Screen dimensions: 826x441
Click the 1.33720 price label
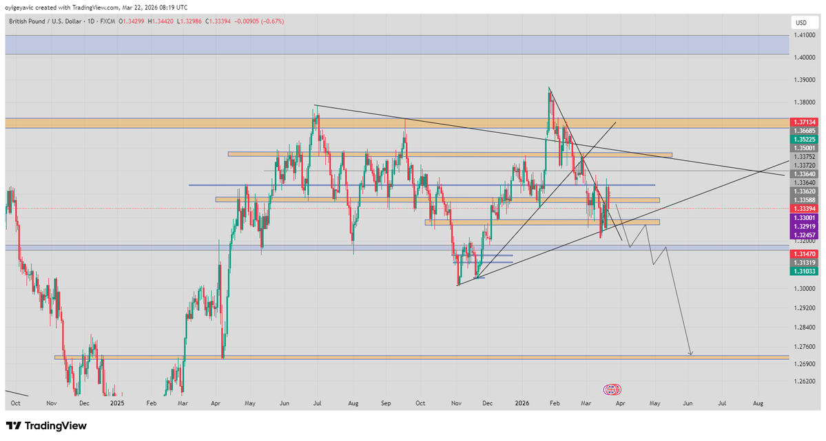(x=804, y=165)
